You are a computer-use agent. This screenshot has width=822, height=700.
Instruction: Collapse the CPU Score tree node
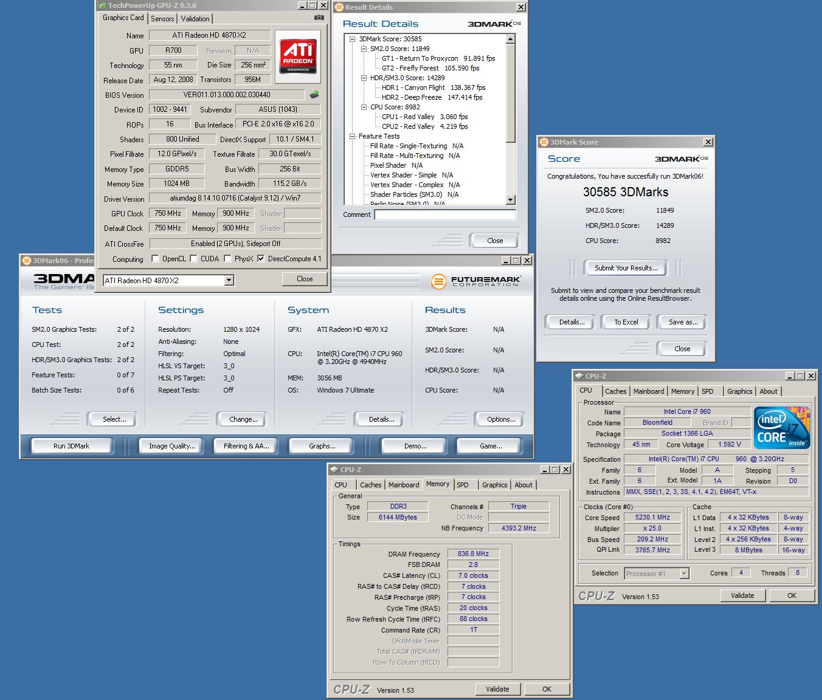(364, 107)
